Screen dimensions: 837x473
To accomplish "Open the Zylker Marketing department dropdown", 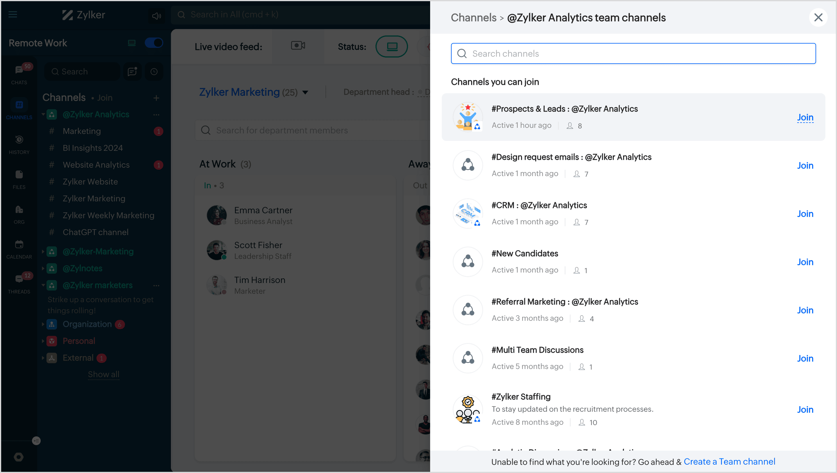I will coord(305,93).
